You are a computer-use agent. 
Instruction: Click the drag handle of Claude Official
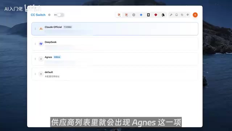[35, 29]
